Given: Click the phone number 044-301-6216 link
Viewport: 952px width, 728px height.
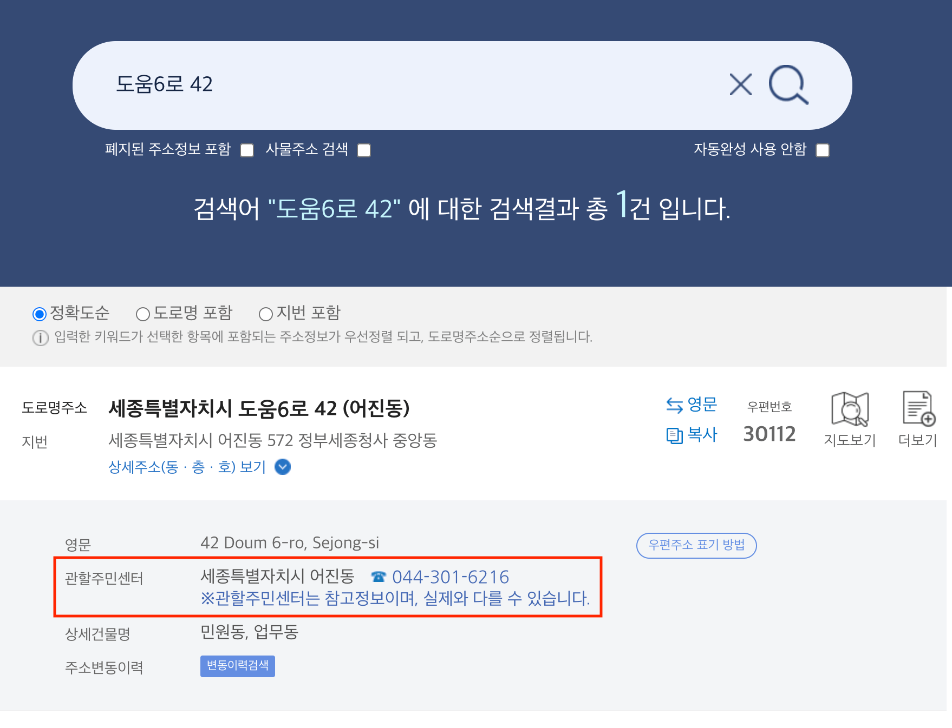Looking at the screenshot, I should click(451, 577).
